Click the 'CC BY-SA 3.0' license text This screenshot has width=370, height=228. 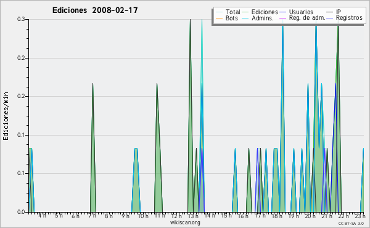tap(351, 223)
